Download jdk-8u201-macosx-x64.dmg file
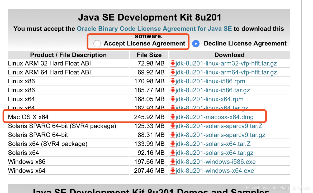 pyautogui.click(x=215, y=117)
